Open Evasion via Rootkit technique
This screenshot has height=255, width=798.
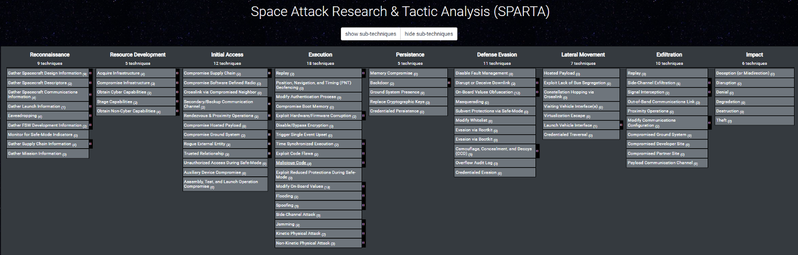point(495,130)
